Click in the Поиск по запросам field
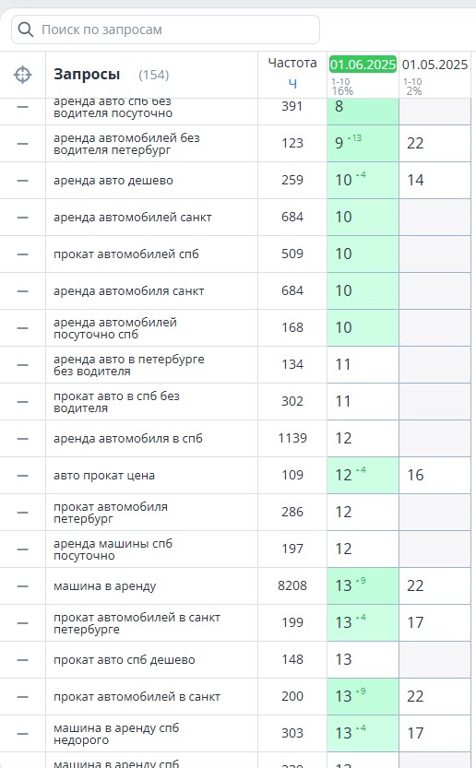Viewport: 476px width, 768px height. point(166,30)
